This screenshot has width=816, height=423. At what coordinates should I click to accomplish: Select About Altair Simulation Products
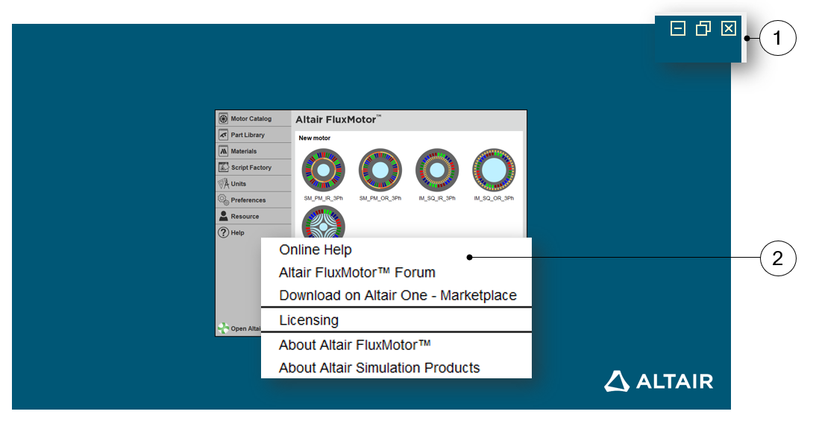tap(379, 368)
